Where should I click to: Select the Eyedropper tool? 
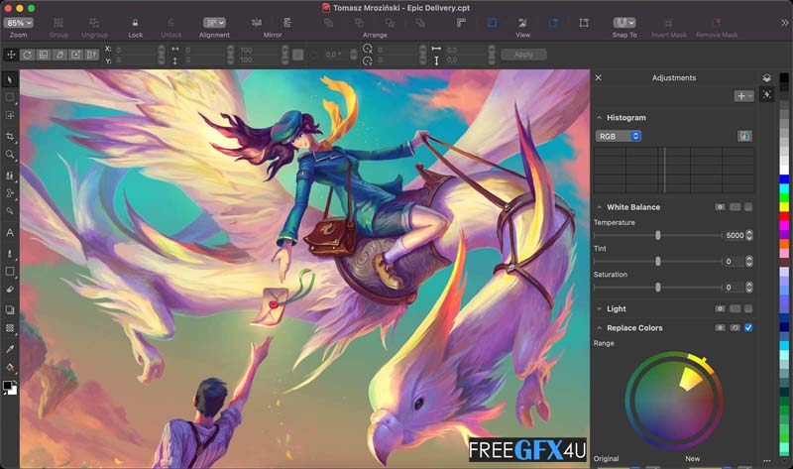10,349
